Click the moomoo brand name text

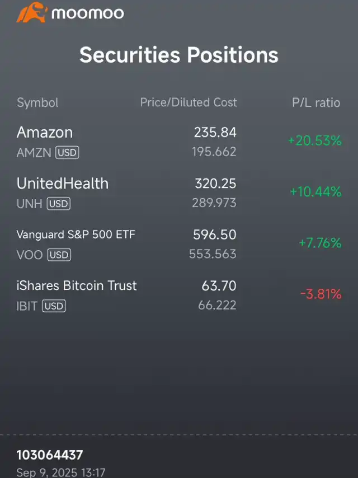click(x=87, y=13)
